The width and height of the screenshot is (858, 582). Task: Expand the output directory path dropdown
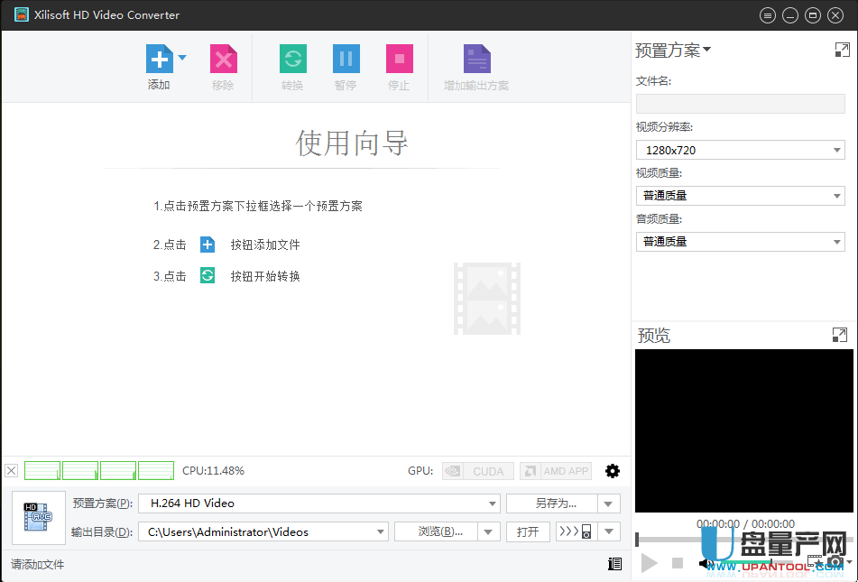(x=380, y=532)
